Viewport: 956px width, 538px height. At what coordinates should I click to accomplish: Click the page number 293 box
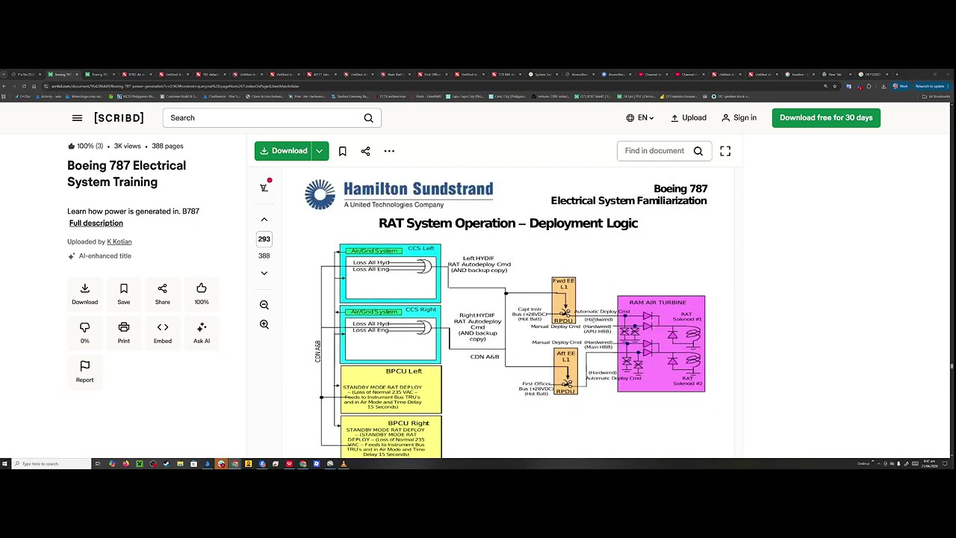pos(264,239)
